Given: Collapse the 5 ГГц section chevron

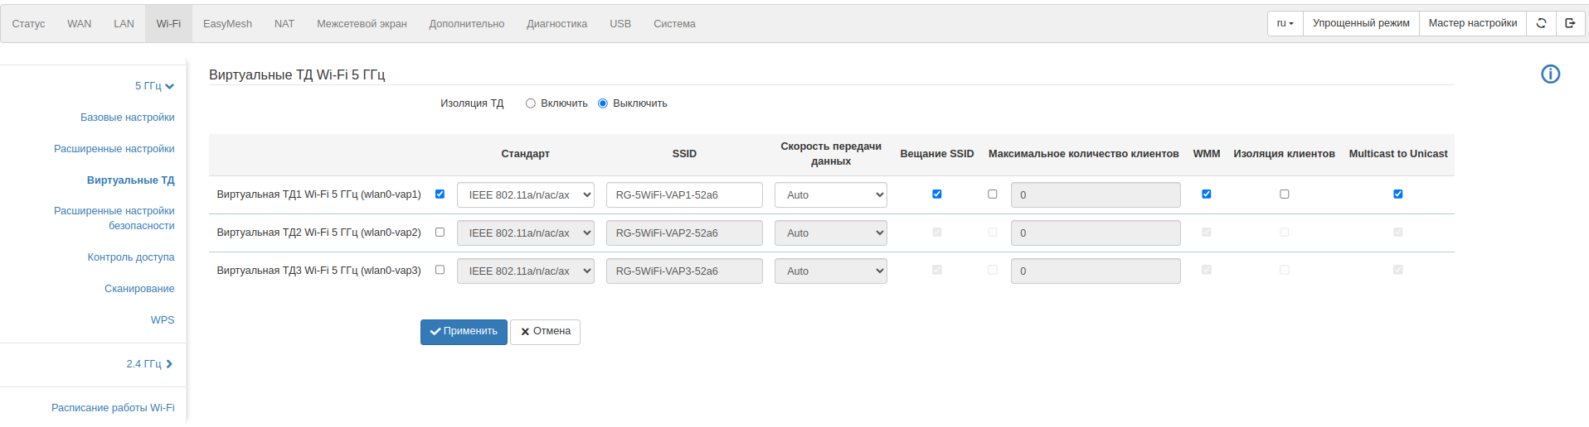Looking at the screenshot, I should (x=169, y=86).
